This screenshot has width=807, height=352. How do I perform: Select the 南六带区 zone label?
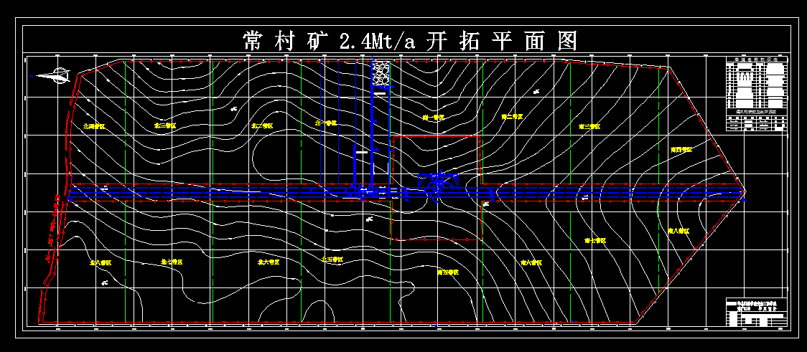531,262
